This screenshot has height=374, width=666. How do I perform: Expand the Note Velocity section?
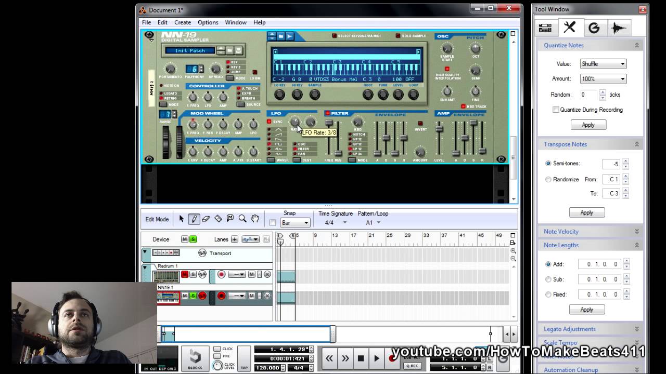636,231
